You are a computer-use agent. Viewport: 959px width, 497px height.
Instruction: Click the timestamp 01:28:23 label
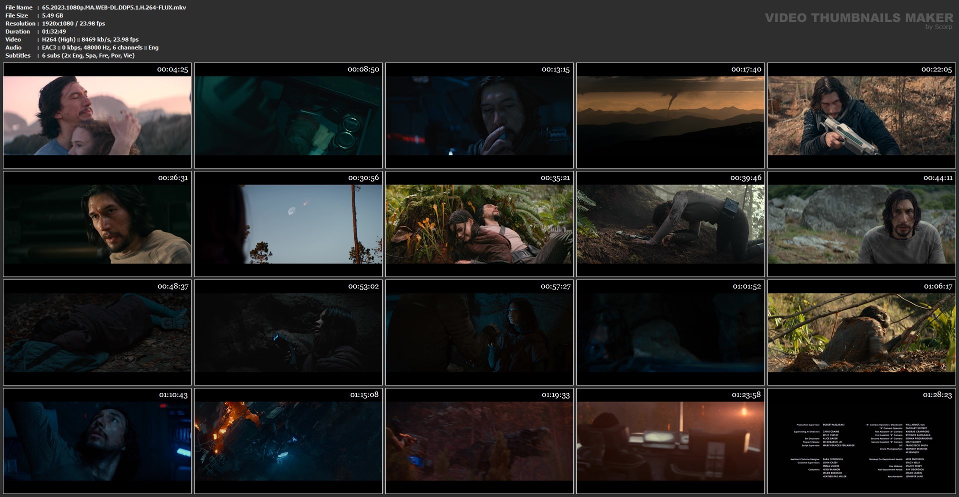coord(938,395)
